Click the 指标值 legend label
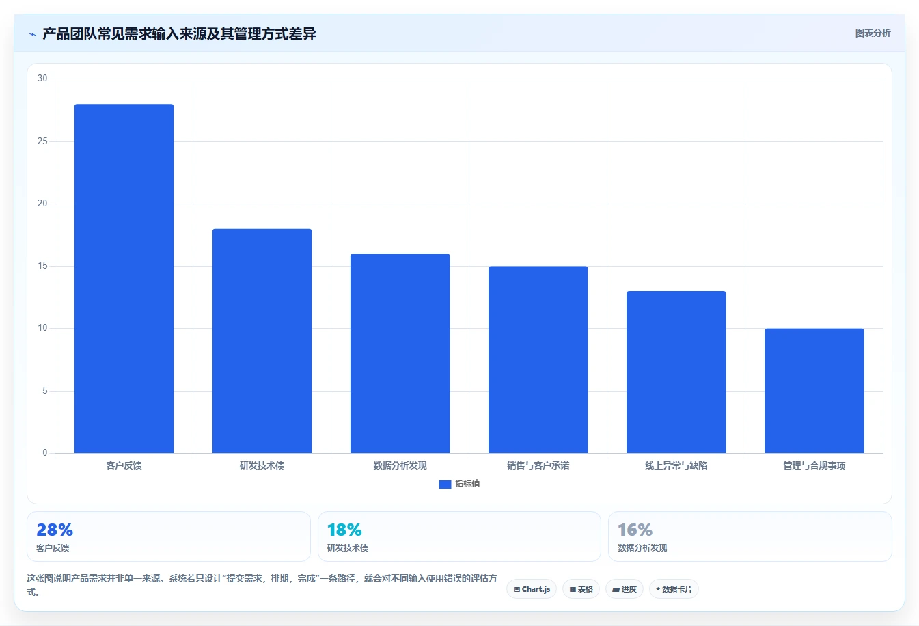This screenshot has width=919, height=626. tap(468, 484)
